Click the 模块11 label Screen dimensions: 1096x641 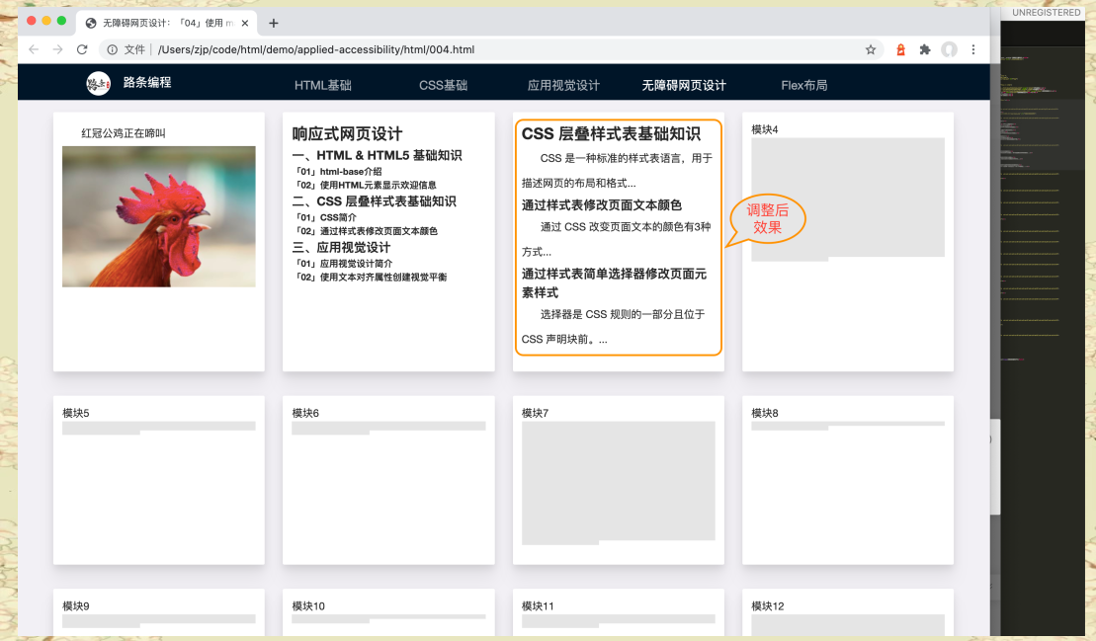pyautogui.click(x=538, y=606)
